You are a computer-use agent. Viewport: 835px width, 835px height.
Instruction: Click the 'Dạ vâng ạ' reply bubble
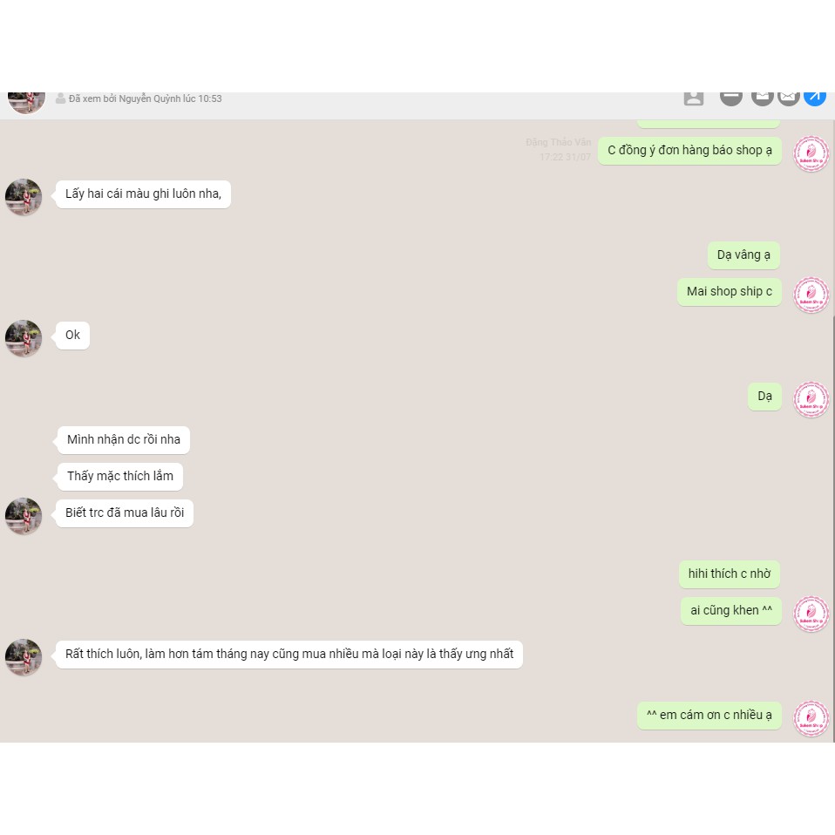click(x=743, y=255)
